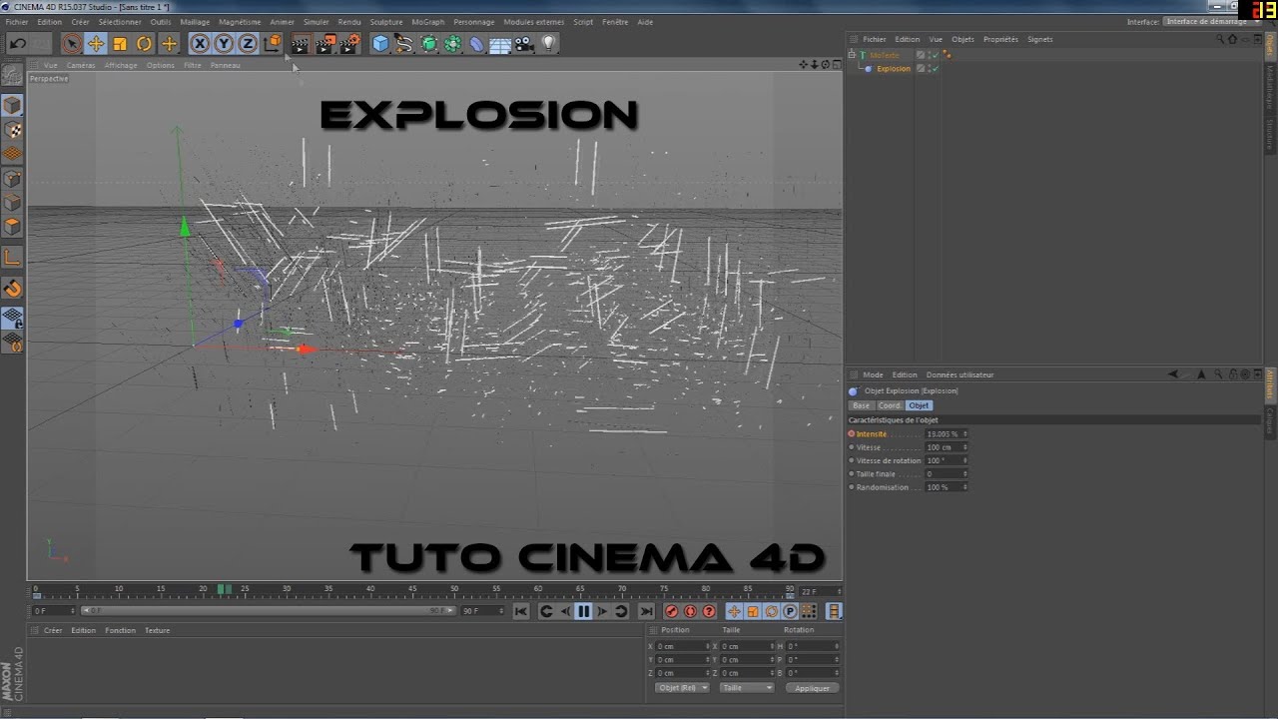Add a Cube primitive object
Screen dimensions: 1278x719
(x=380, y=43)
